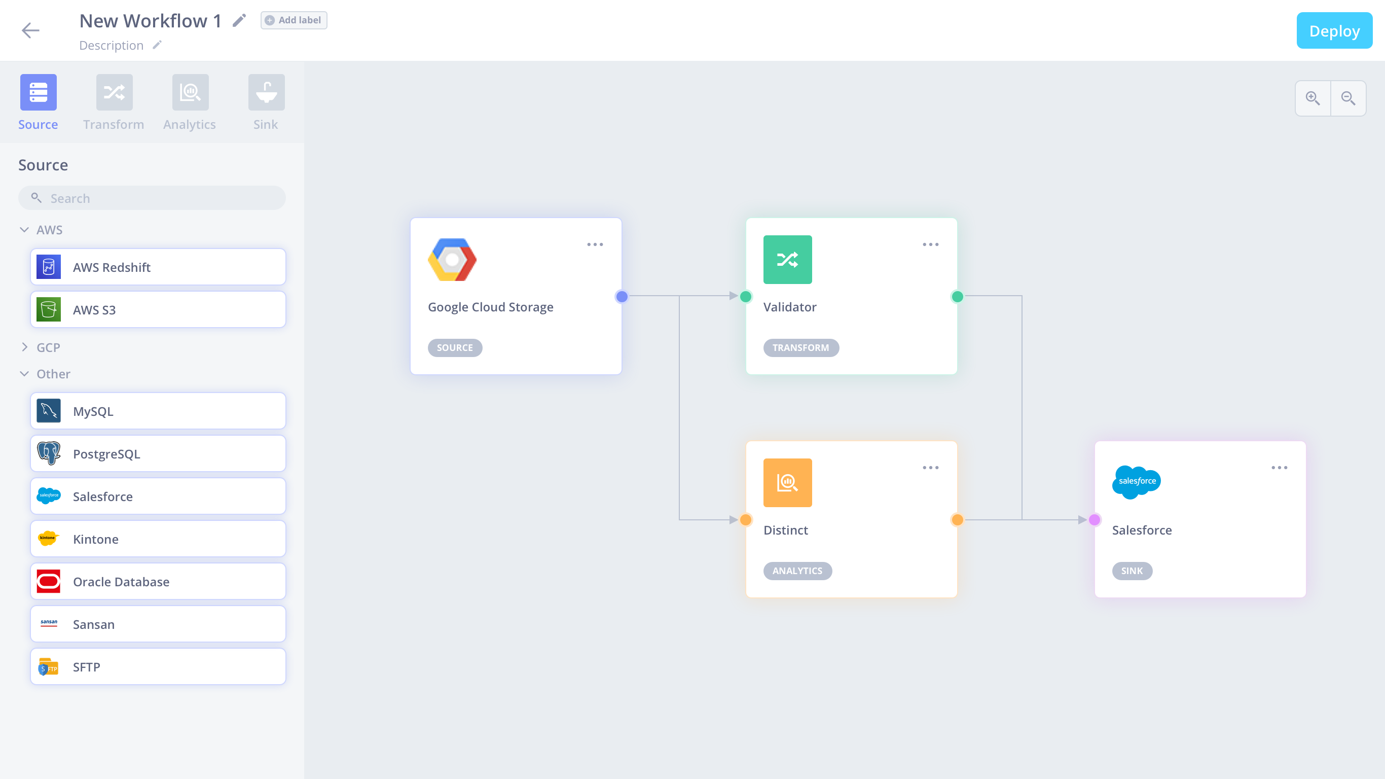Click Google Cloud Storage output port
The image size is (1385, 779).
622,296
